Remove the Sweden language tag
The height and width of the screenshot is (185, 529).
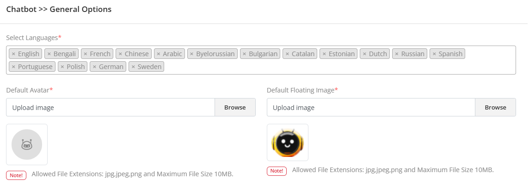(133, 67)
